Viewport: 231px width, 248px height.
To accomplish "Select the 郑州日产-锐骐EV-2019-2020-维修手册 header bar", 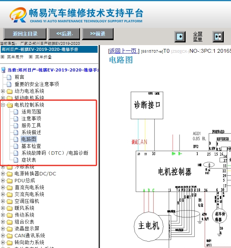I will coord(49,49).
